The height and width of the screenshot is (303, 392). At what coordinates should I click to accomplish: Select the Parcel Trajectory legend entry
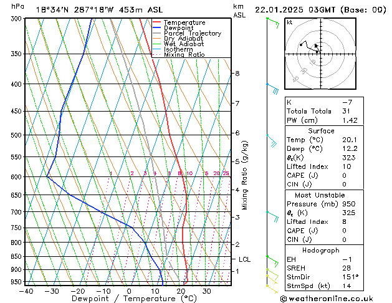click(192, 34)
